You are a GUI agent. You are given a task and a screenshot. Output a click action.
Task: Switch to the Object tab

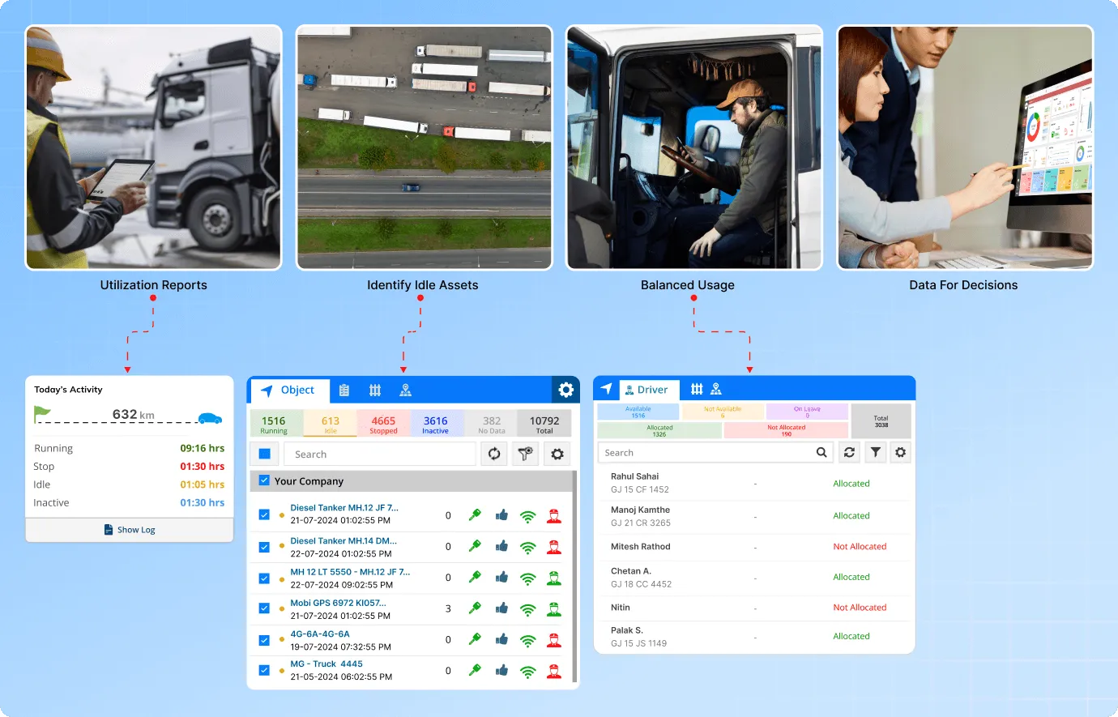(x=288, y=391)
